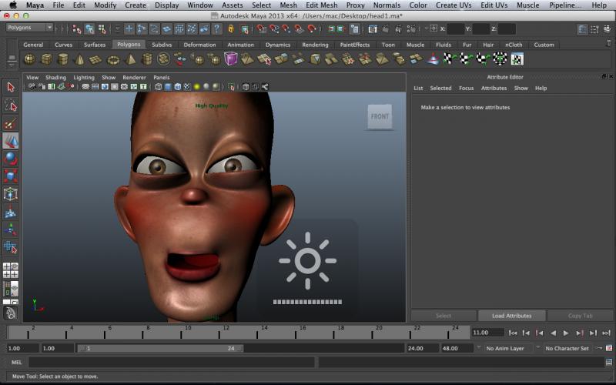Click the time slider at frame 12
Image resolution: width=616 pixels, height=385 pixels.
(225, 333)
